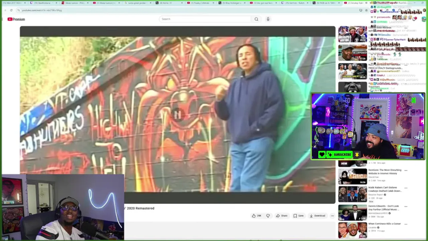Open more actions menu beside Download

coord(332,216)
